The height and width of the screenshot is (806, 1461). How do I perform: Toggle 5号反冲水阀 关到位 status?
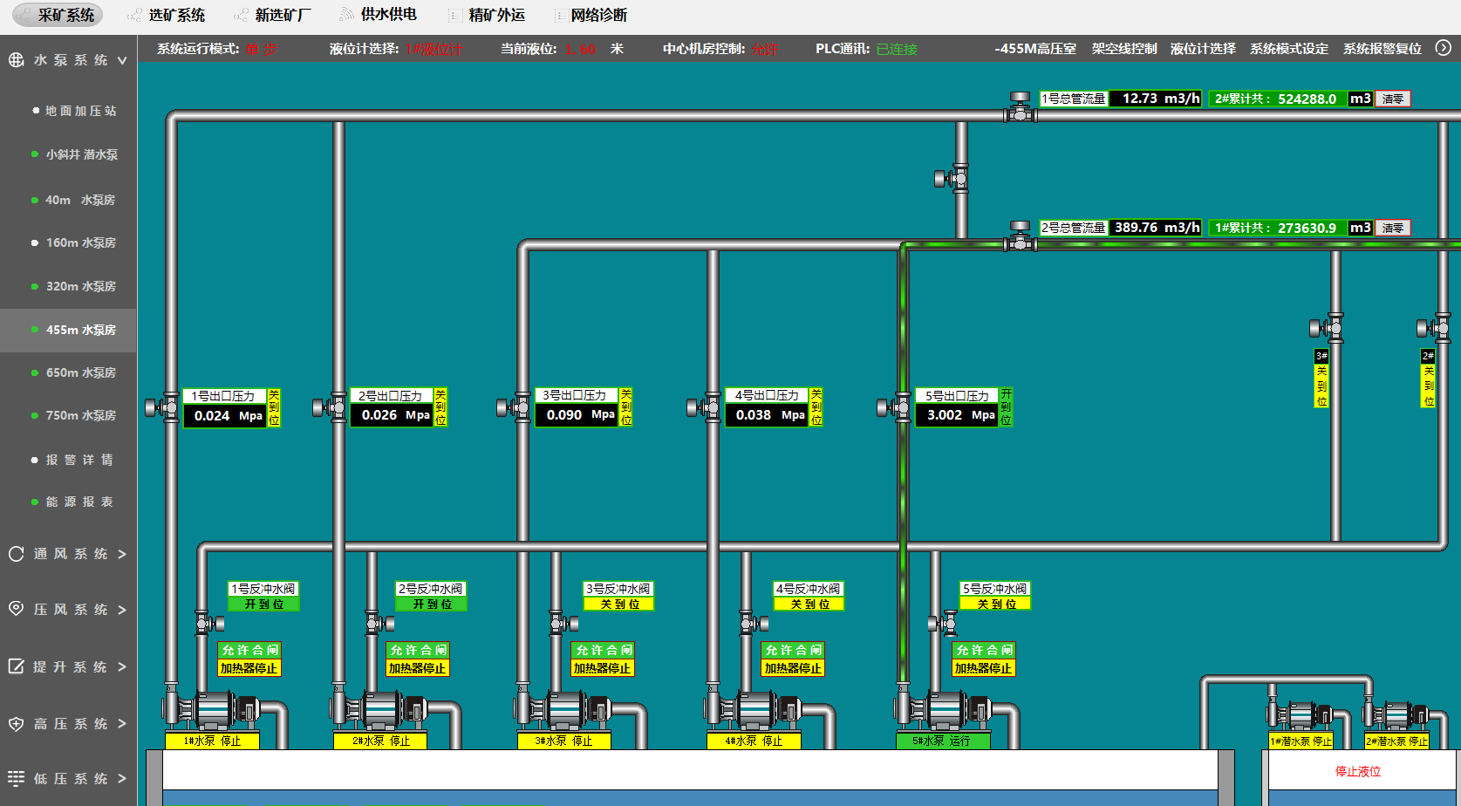pos(996,604)
